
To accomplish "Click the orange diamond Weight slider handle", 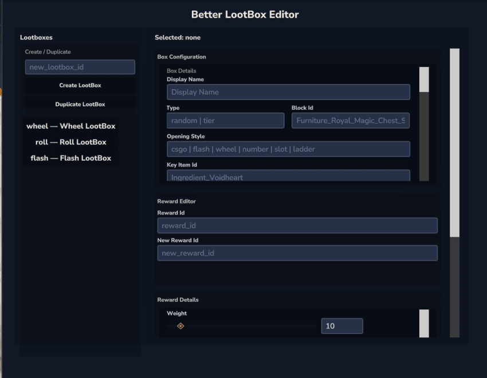I will pyautogui.click(x=180, y=326).
